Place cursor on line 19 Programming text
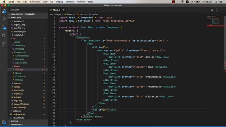This screenshot has height=127, width=226. [154, 77]
